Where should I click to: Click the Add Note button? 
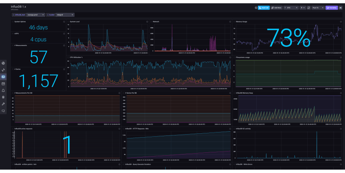[277, 8]
